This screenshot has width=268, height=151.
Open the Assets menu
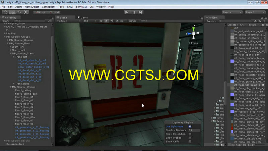coord(19,7)
